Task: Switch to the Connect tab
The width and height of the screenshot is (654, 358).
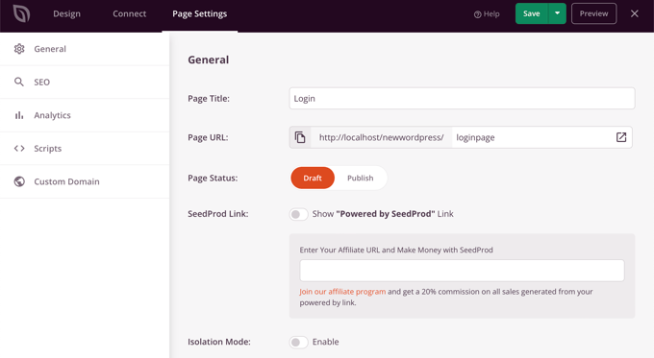Action: point(129,13)
